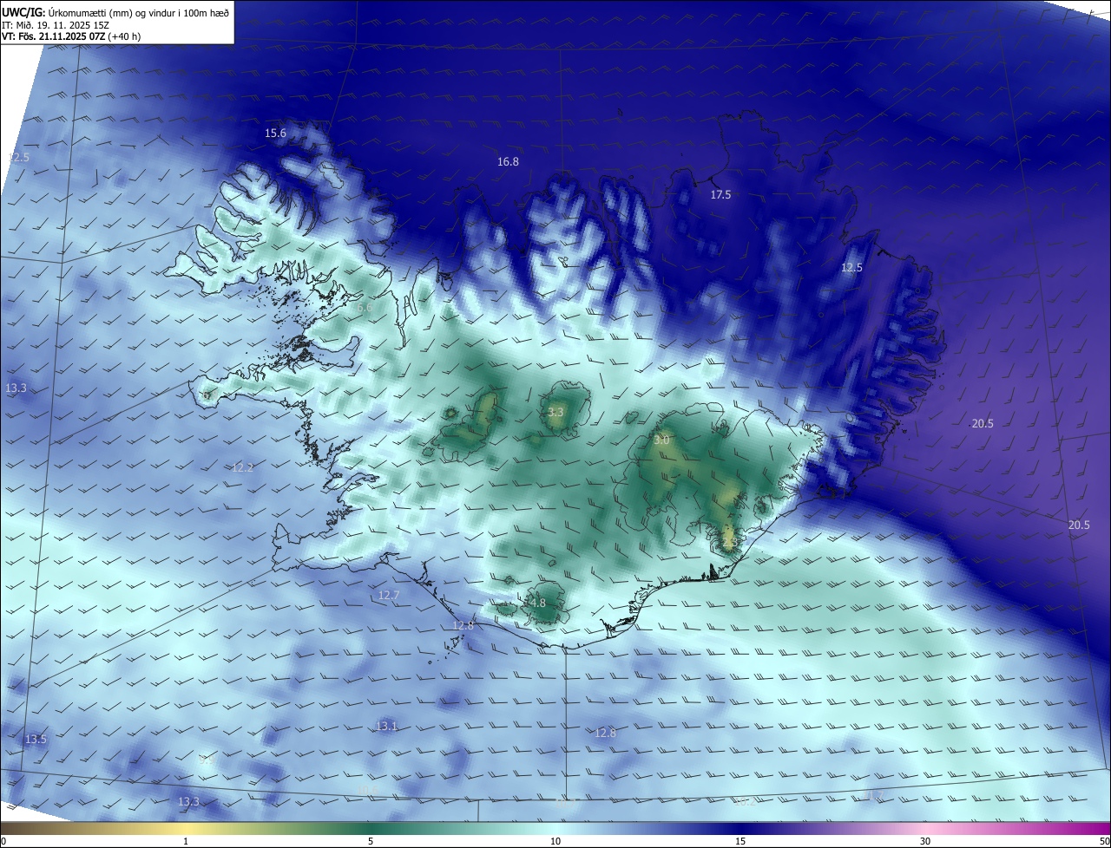Click the 3.3 value over the ice cap
The height and width of the screenshot is (848, 1111).
[x=555, y=412]
